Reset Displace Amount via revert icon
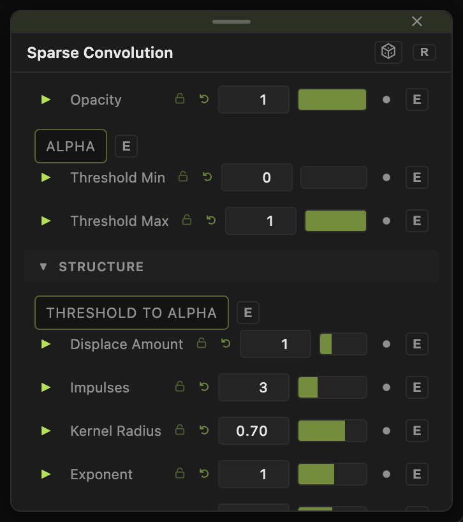The height and width of the screenshot is (522, 463). tap(226, 343)
